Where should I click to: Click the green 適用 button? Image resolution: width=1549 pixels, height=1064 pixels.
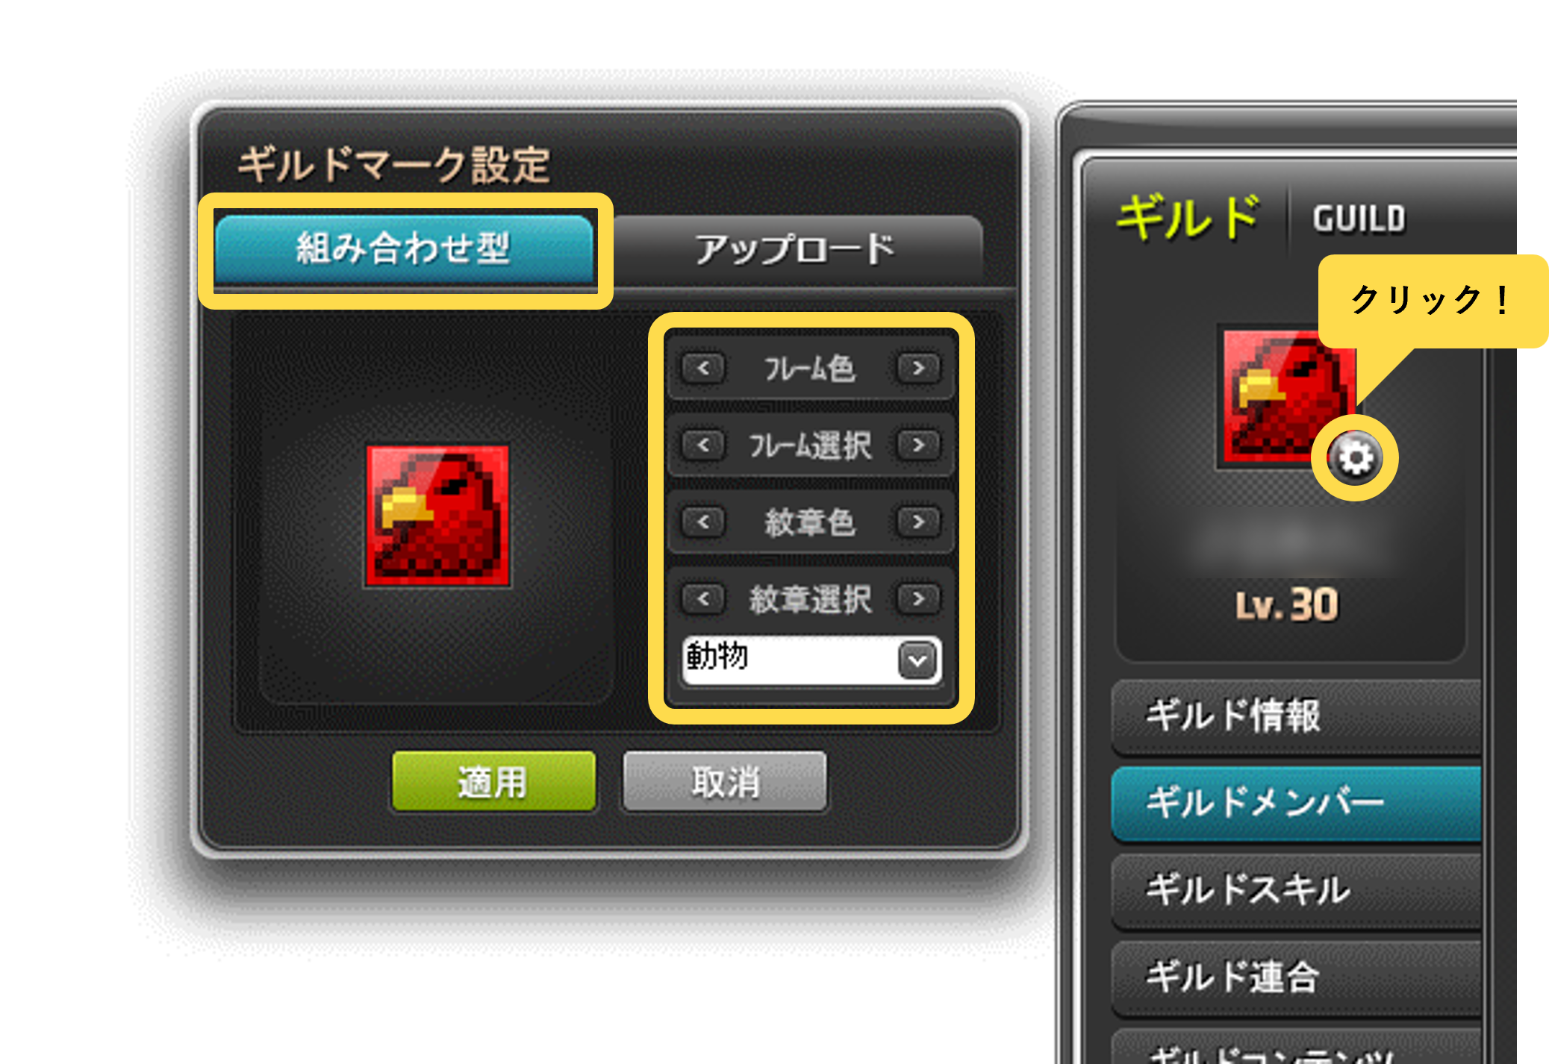[493, 781]
